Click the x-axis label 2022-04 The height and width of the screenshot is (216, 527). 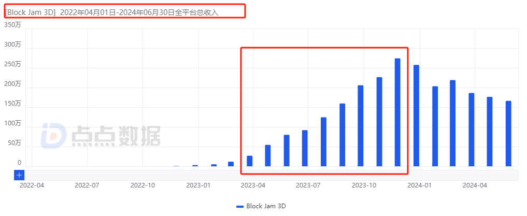32,185
